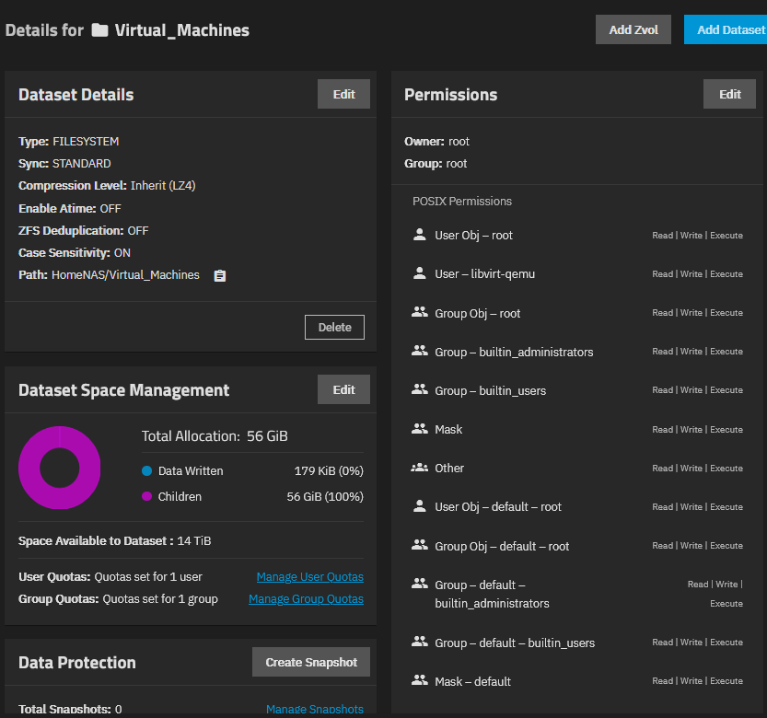Click the Other permission entry label

pos(449,468)
